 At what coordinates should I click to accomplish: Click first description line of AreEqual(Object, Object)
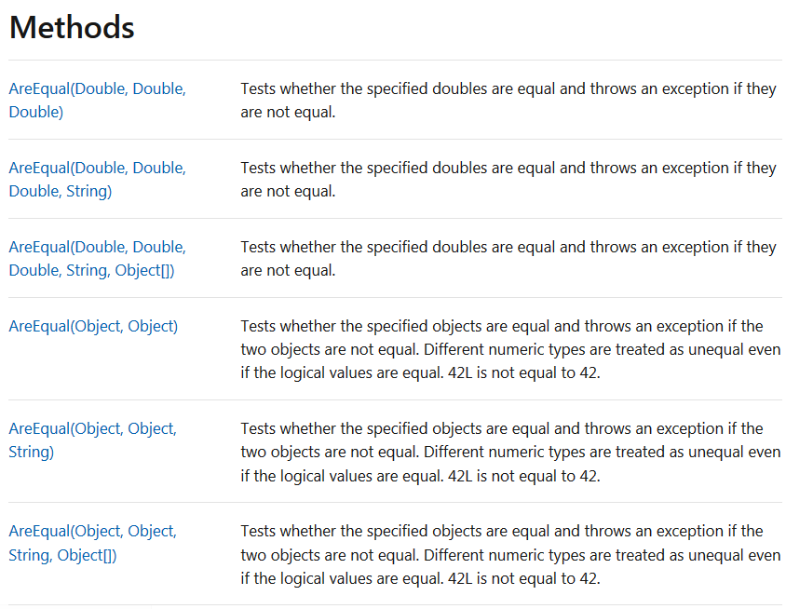[502, 326]
